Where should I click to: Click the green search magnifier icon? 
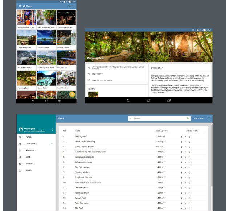tap(188, 118)
